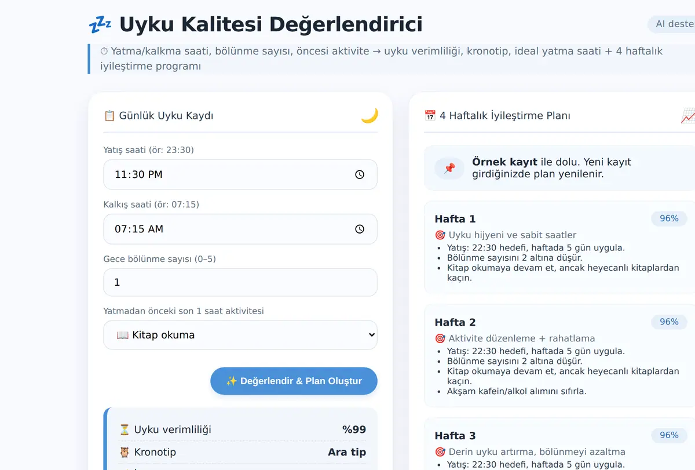Image resolution: width=695 pixels, height=470 pixels.
Task: Click the text 'Derin uyku artırma, bölünmeyi azaltma'
Action: pos(537,451)
